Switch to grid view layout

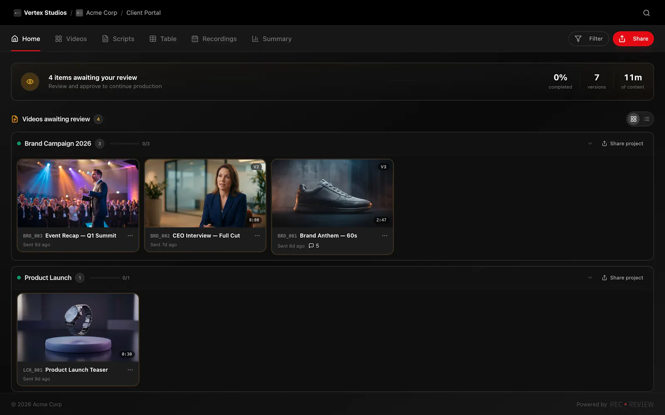point(633,119)
